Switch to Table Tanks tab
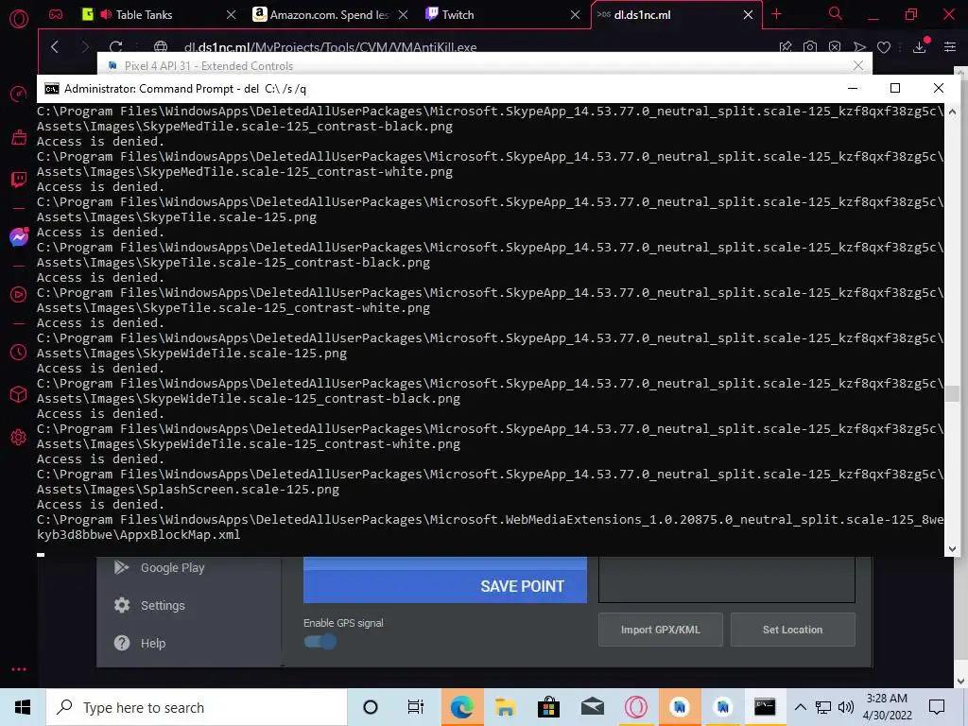Viewport: 968px width, 726px height. coord(144,15)
